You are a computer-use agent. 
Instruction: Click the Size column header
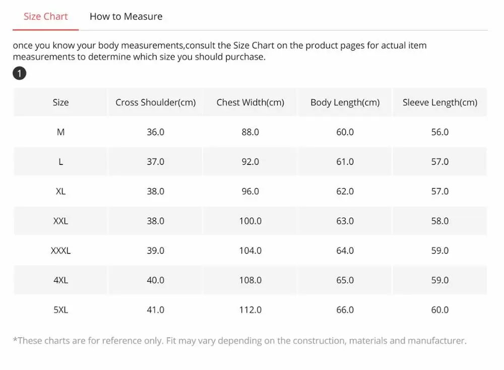(x=60, y=102)
